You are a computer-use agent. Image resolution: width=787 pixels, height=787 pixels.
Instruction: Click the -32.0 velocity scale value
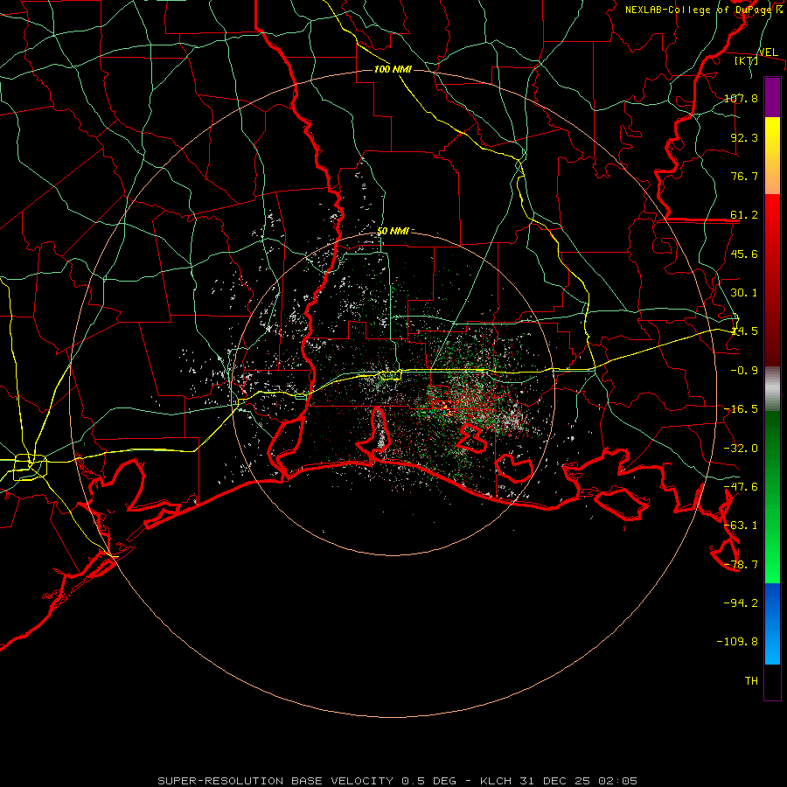741,449
